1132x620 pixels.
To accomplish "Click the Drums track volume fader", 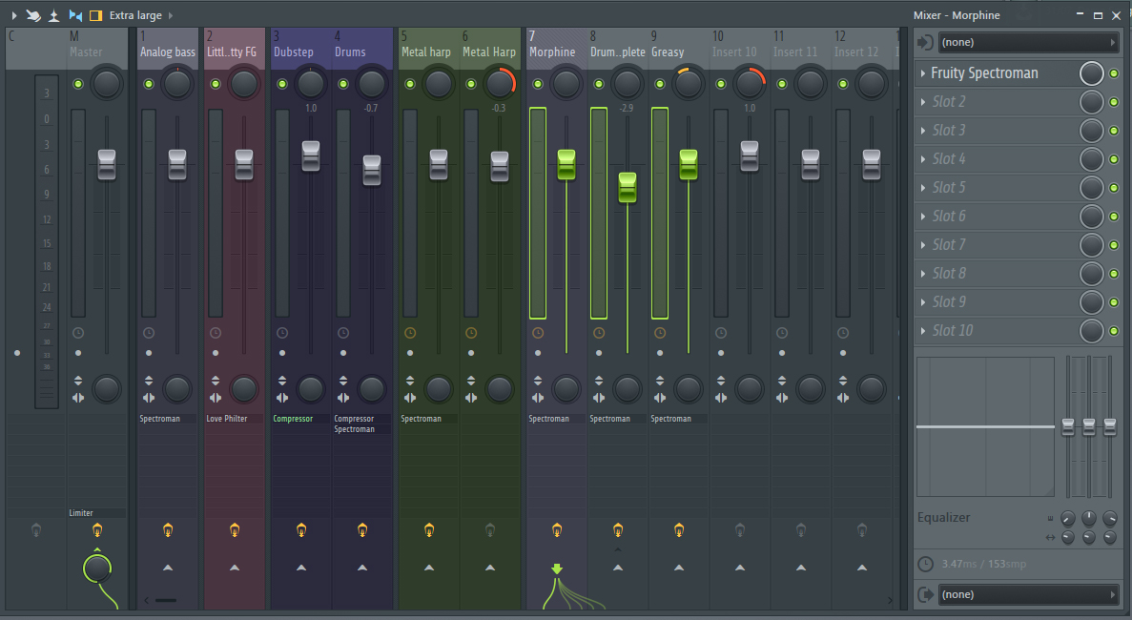I will click(x=372, y=169).
